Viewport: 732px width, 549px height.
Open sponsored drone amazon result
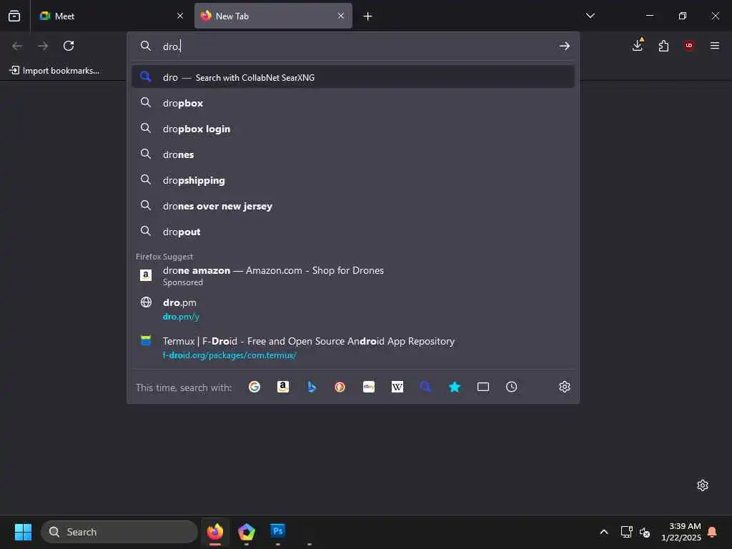coord(353,276)
